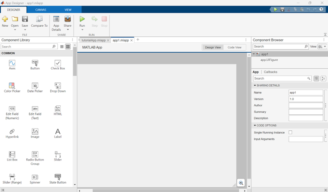Viewport: 328px width, 192px height.
Task: Select the Slider component
Action: click(58, 156)
